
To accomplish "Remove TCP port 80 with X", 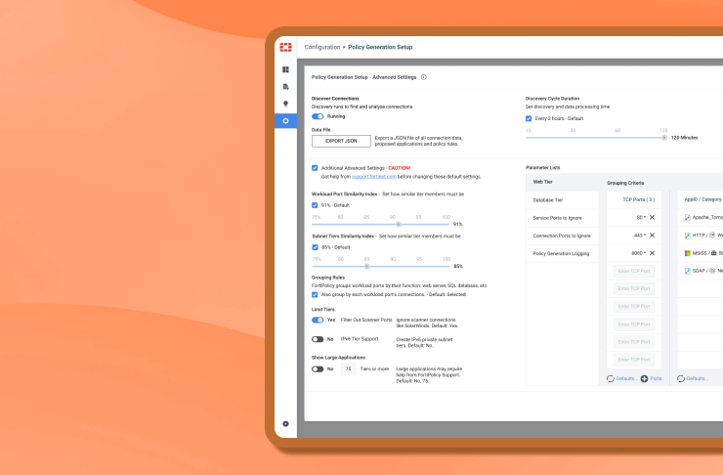I will (652, 217).
